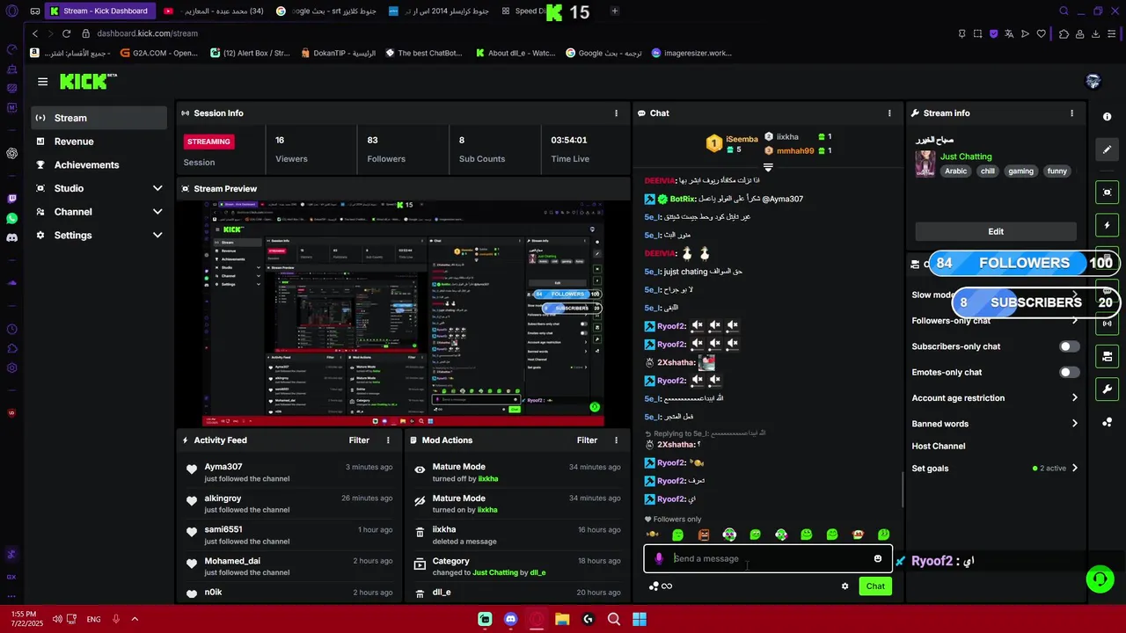Select Stream in the left sidebar
This screenshot has width=1126, height=633.
pyautogui.click(x=99, y=118)
